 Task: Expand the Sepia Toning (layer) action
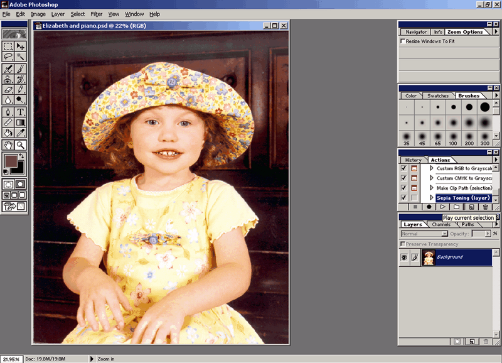point(432,198)
